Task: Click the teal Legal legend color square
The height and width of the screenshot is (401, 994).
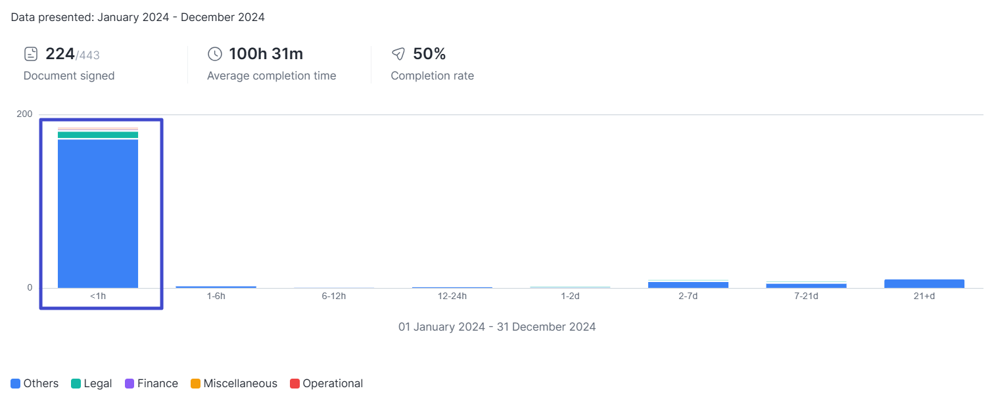Action: pos(76,383)
